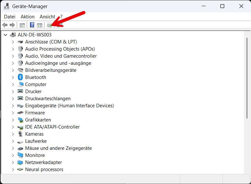Click the Neural processors chip icon

pos(20,169)
